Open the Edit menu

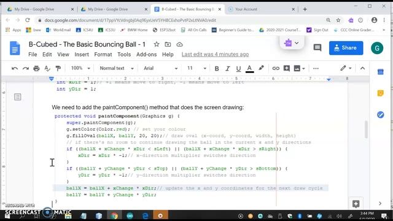(x=47, y=55)
